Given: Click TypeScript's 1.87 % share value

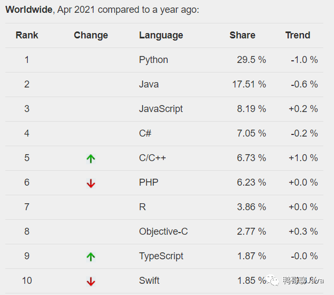Looking at the screenshot, I should tap(251, 256).
